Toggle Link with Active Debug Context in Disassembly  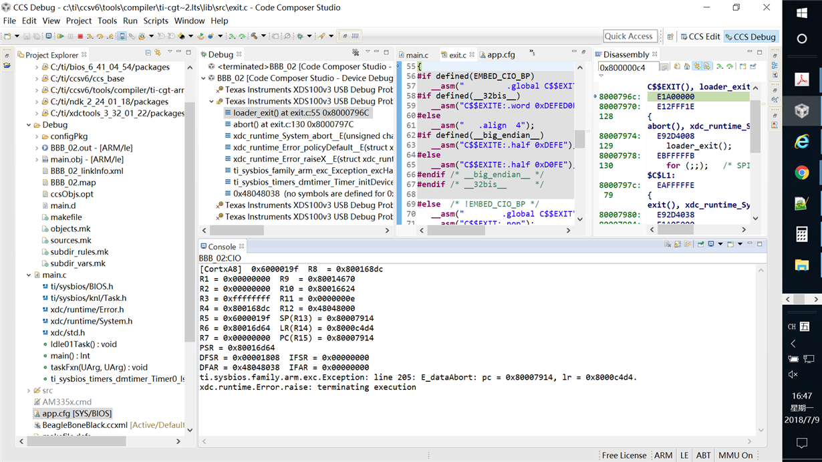(696, 66)
